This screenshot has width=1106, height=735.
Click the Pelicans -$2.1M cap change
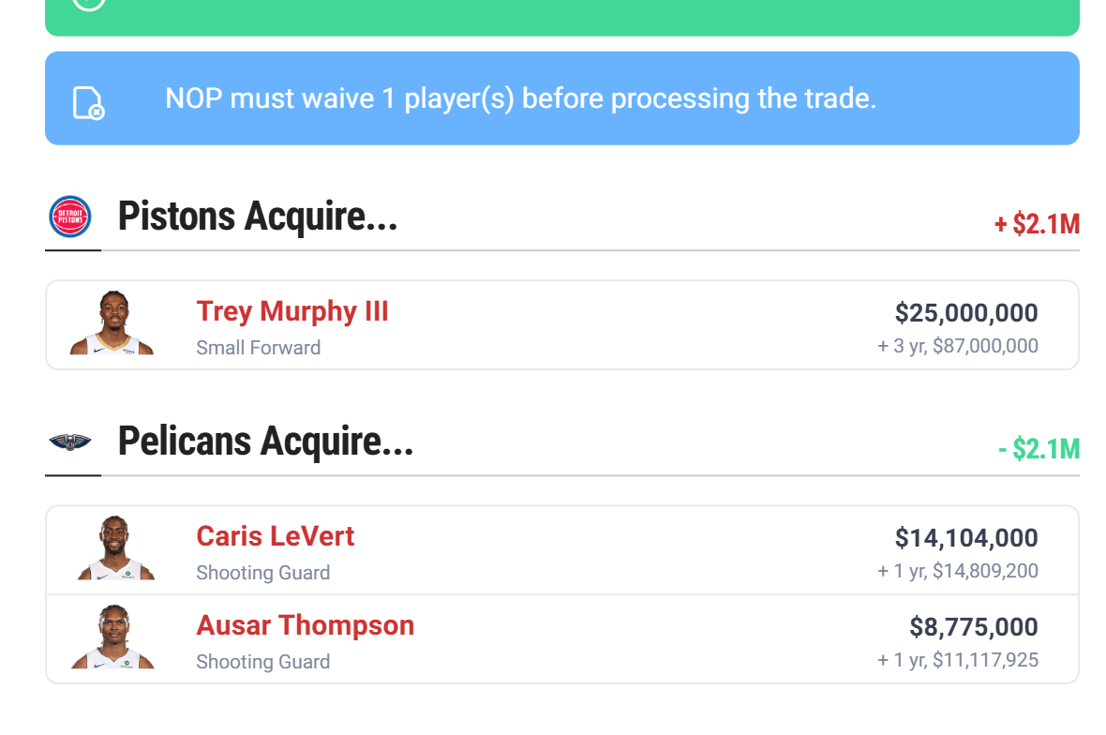(x=1039, y=450)
